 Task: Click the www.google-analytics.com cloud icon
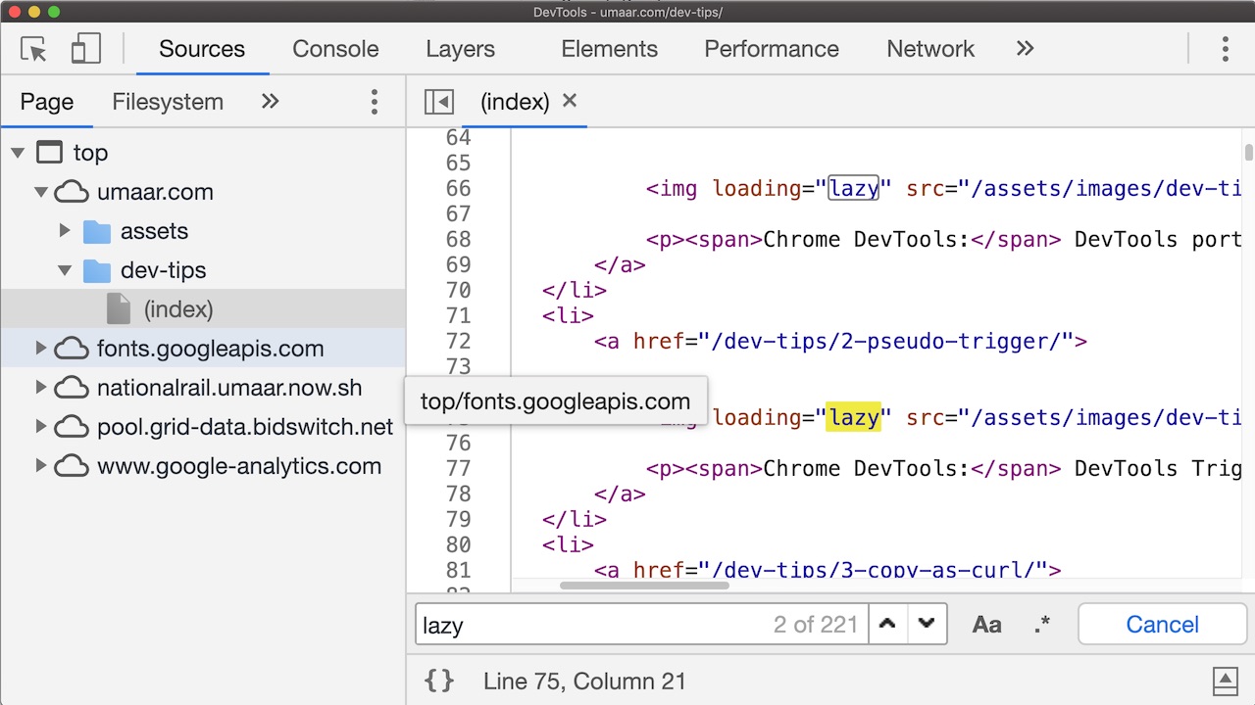tap(72, 466)
